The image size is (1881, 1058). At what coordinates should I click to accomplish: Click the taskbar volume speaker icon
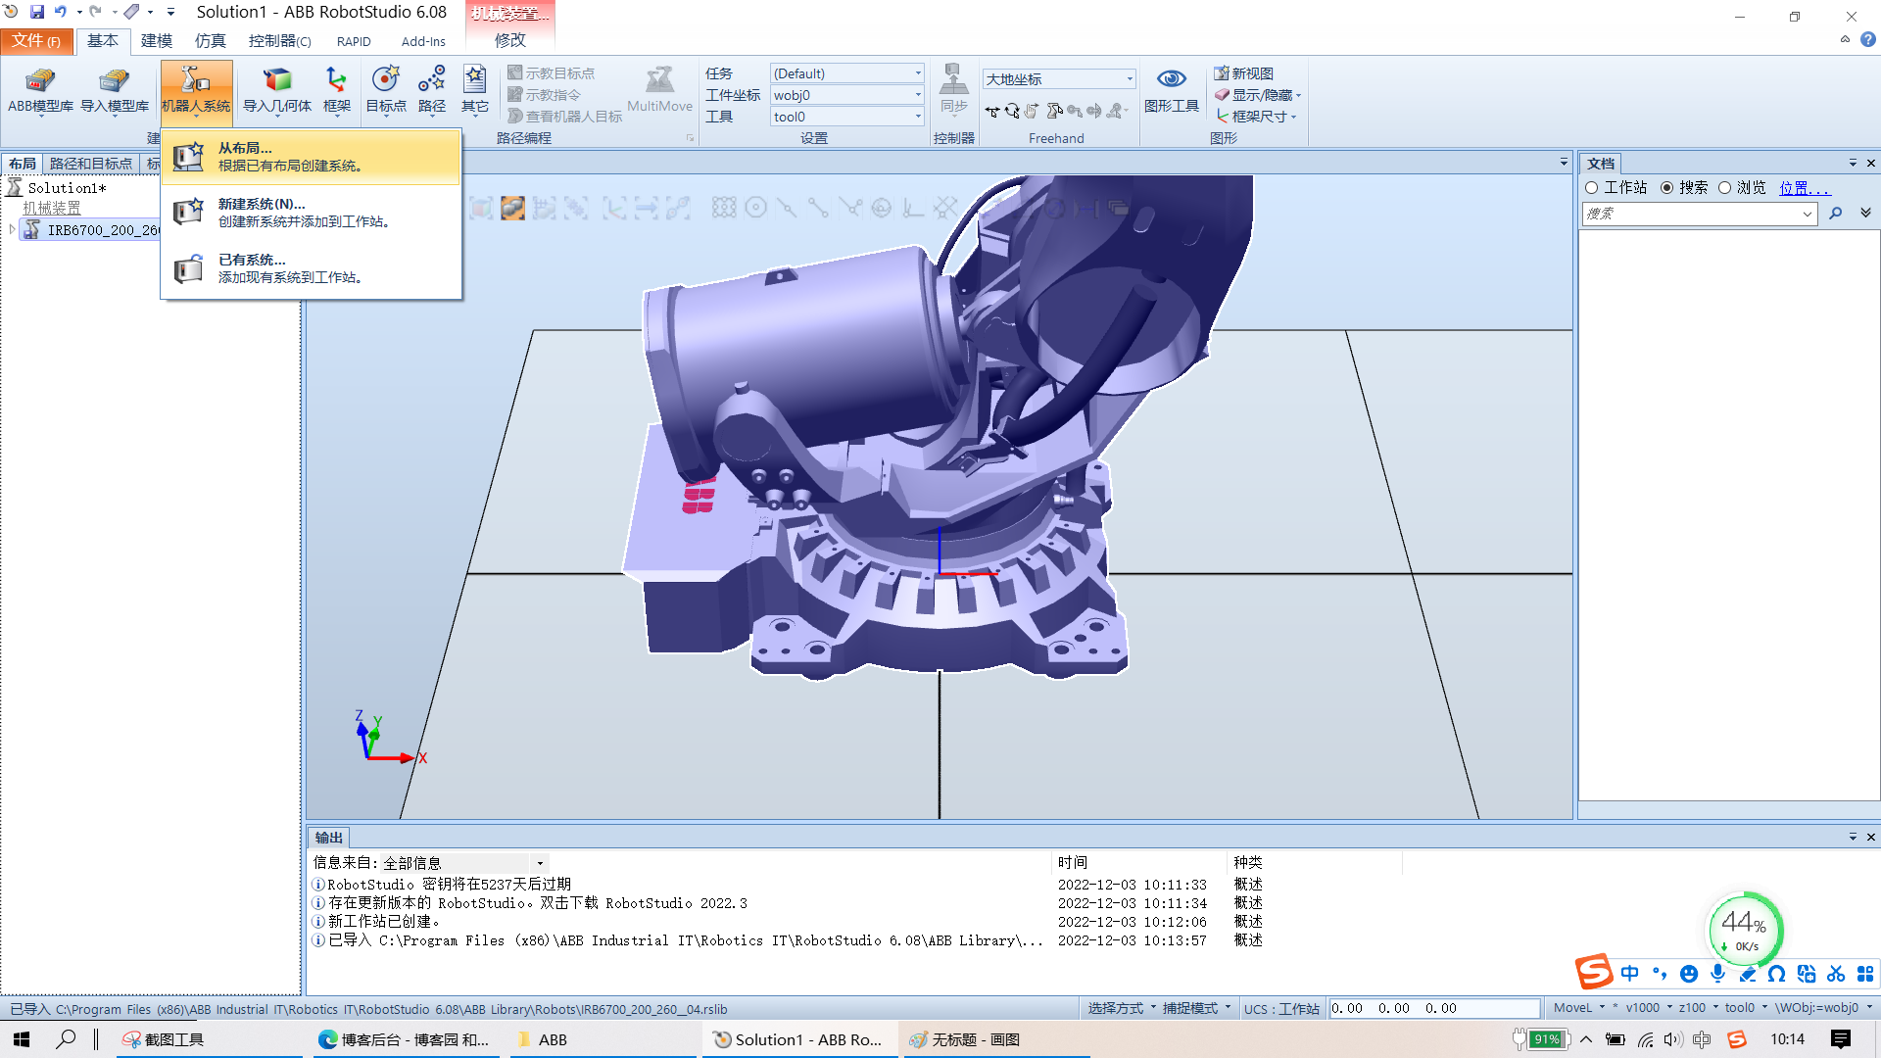tap(1673, 1039)
